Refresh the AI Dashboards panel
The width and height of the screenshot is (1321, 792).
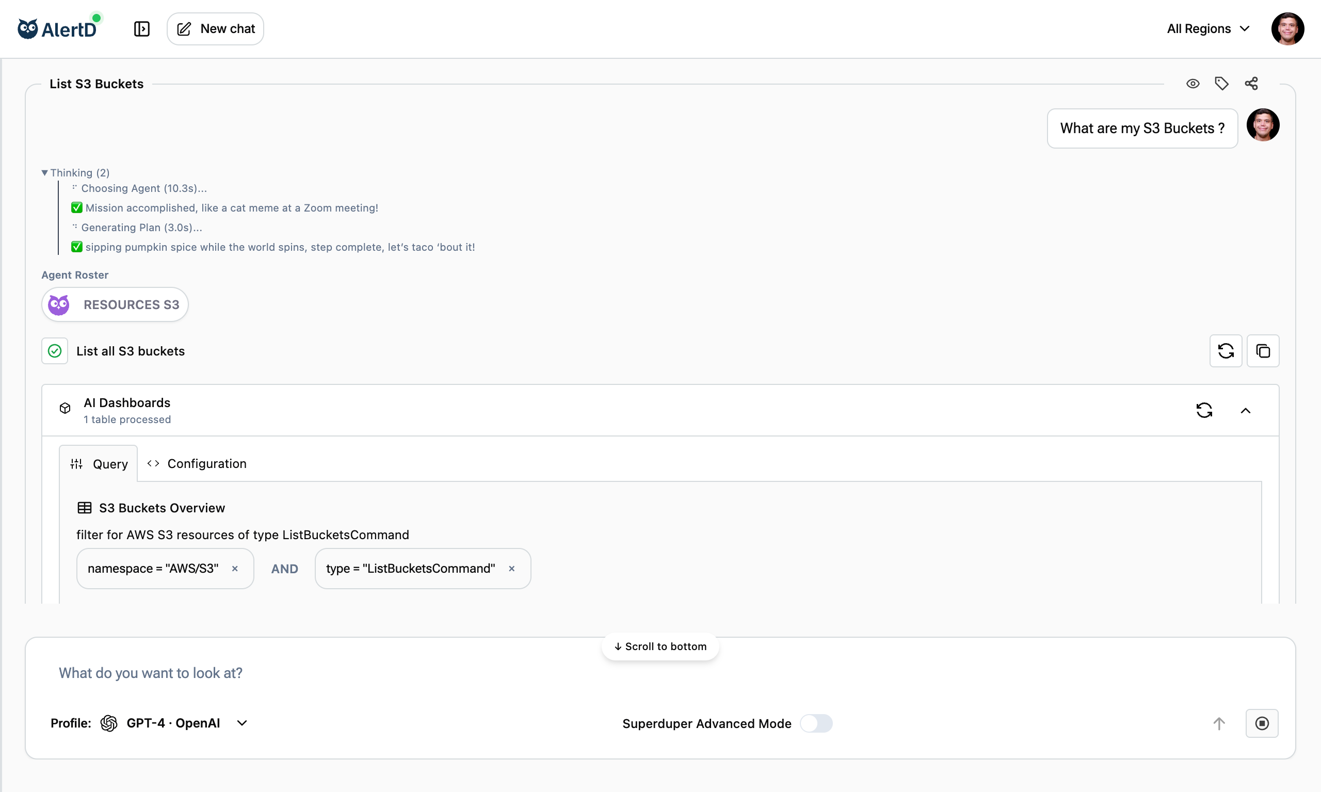tap(1204, 410)
